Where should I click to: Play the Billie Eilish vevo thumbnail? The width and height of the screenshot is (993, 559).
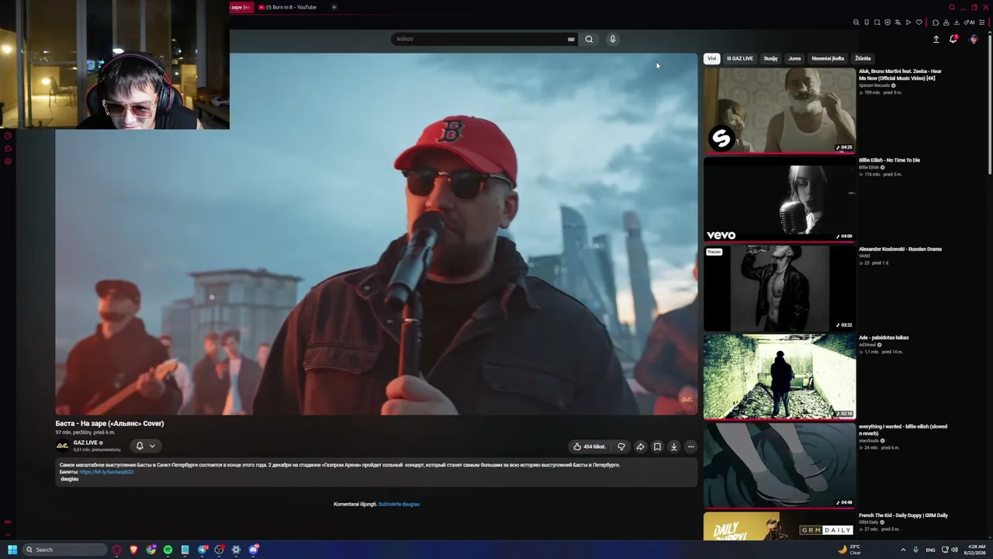pyautogui.click(x=780, y=200)
